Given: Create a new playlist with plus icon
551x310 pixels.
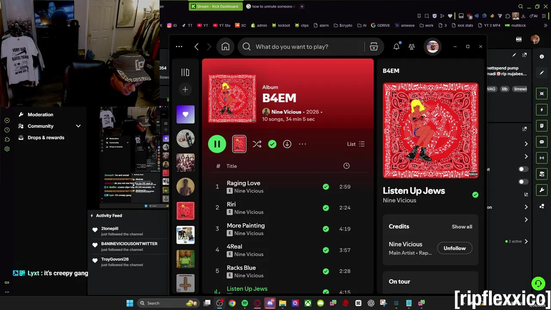Looking at the screenshot, I should click(185, 90).
